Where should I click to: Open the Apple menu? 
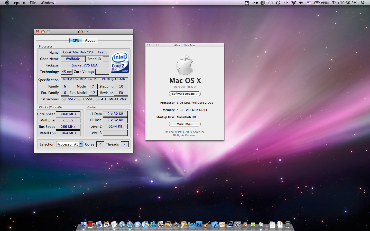7,3
